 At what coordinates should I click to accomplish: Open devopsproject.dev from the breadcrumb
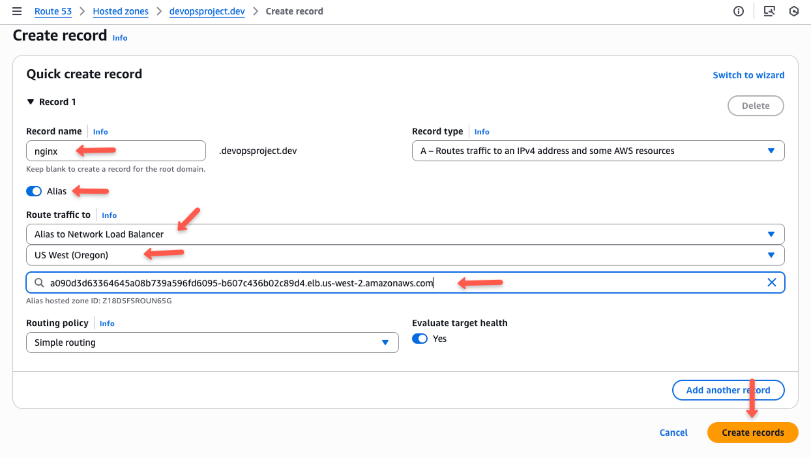(x=207, y=11)
